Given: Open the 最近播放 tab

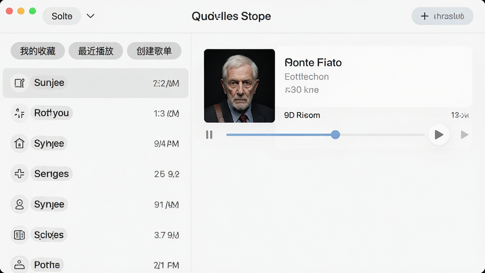Looking at the screenshot, I should pos(96,51).
